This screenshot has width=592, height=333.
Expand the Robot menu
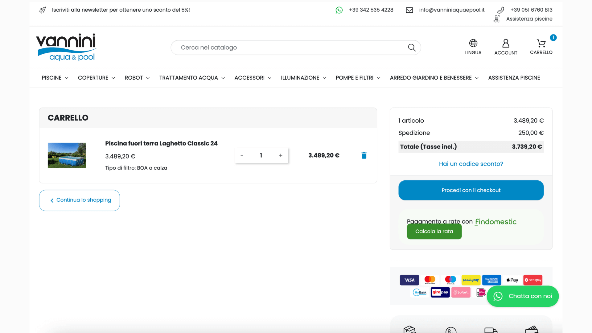[x=137, y=78]
